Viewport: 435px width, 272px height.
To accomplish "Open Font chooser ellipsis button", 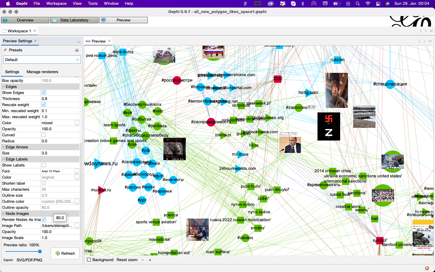I will (77, 171).
